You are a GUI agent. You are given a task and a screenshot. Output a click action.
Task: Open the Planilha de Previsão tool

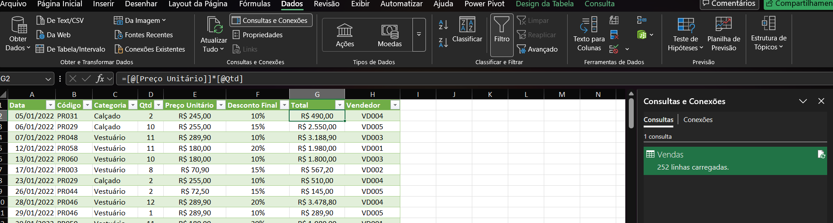click(x=724, y=34)
